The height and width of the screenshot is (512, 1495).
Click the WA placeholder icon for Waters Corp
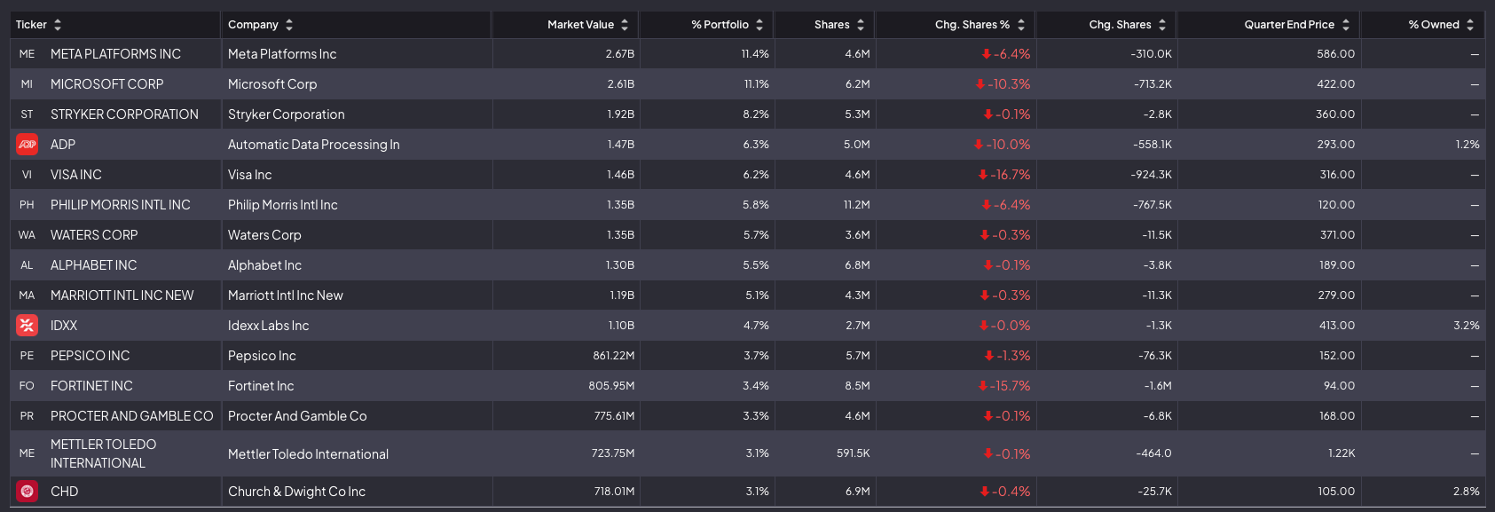click(27, 235)
